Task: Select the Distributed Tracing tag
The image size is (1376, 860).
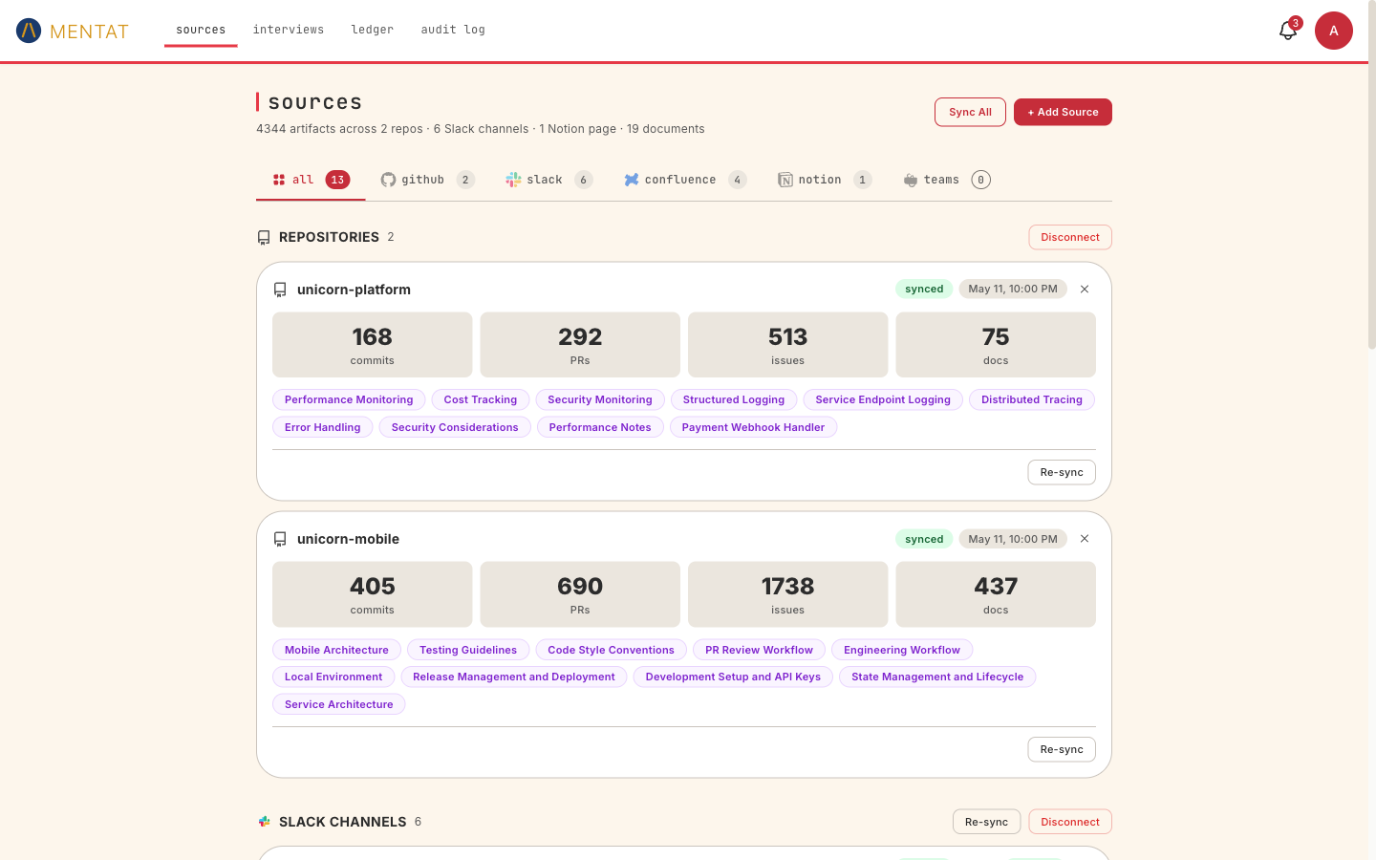Action: [1032, 399]
